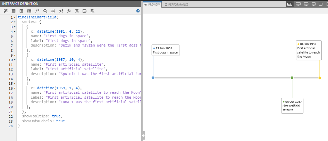328x141 pixels.
Task: Collapse the series fold arrow on line 2
Action: pyautogui.click(x=15, y=22)
